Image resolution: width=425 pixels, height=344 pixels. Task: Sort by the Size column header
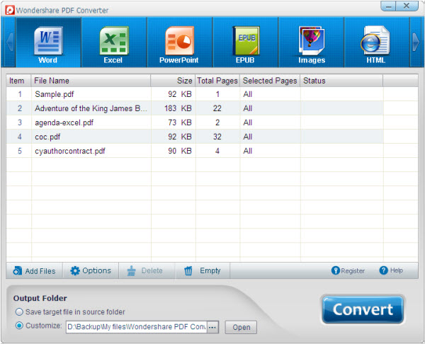(173, 81)
